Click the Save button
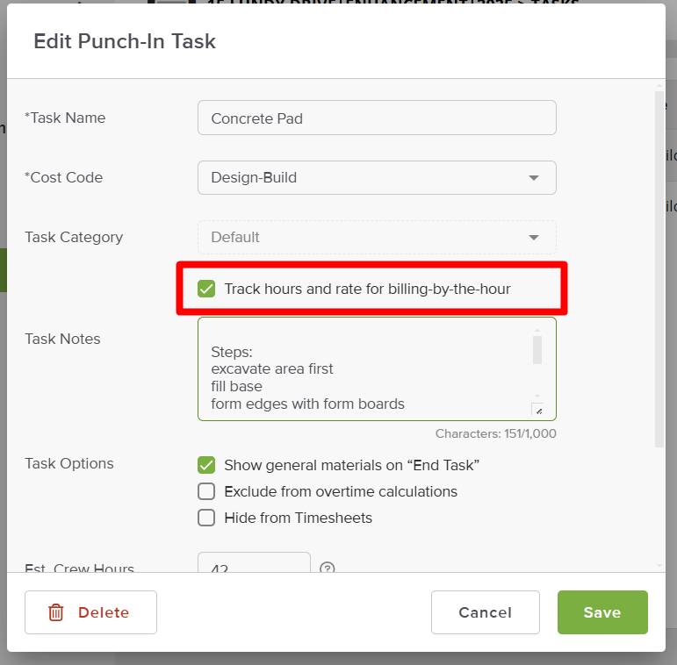 pos(602,612)
